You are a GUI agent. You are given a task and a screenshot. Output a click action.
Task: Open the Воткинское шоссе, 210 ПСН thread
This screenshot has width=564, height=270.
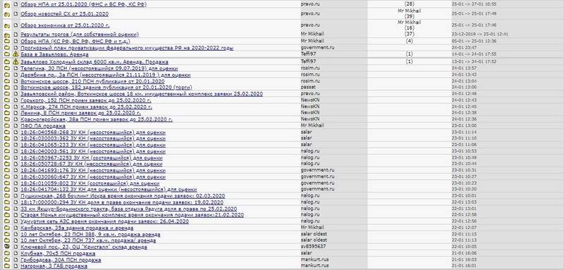pyautogui.click(x=92, y=81)
